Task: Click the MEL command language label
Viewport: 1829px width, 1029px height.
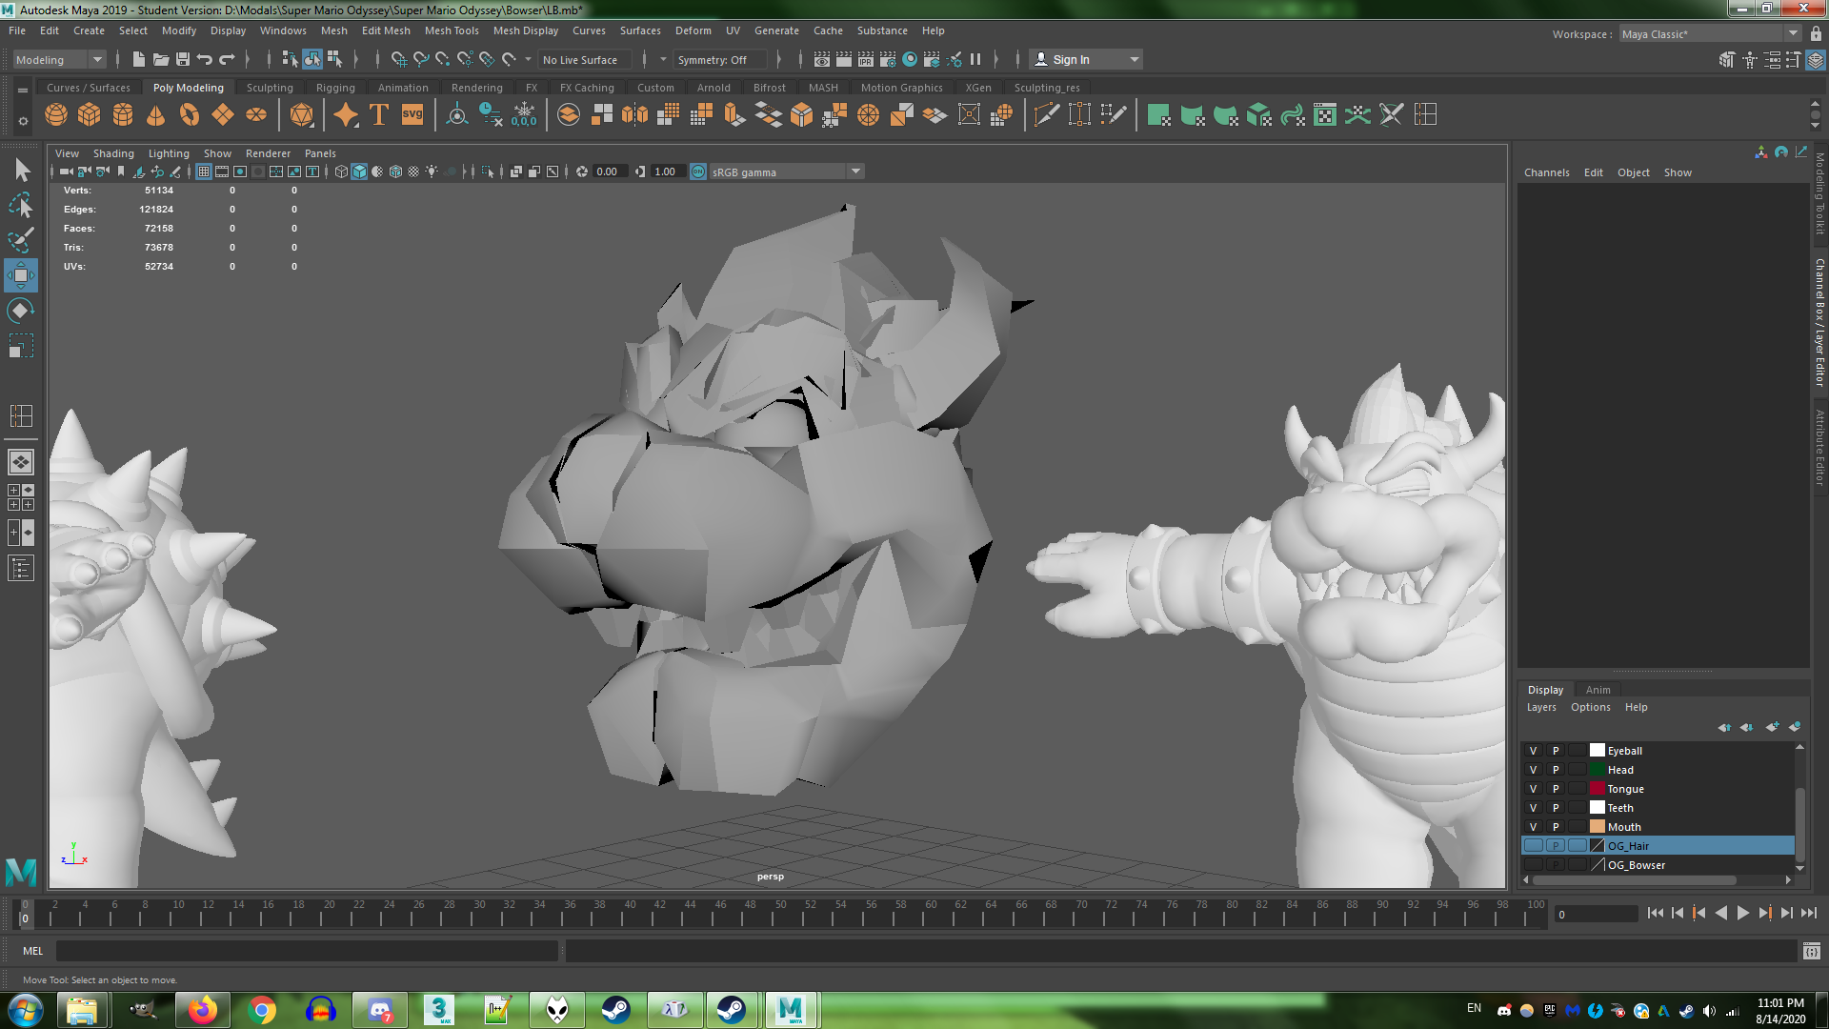Action: pos(33,951)
